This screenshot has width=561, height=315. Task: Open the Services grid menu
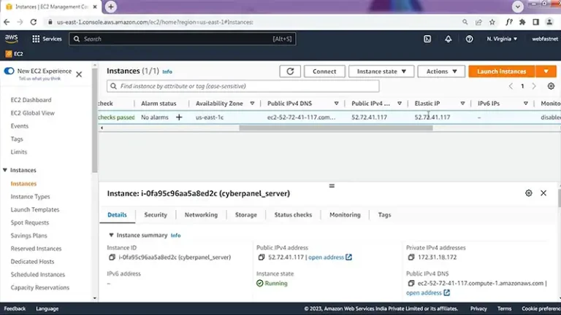click(x=47, y=39)
